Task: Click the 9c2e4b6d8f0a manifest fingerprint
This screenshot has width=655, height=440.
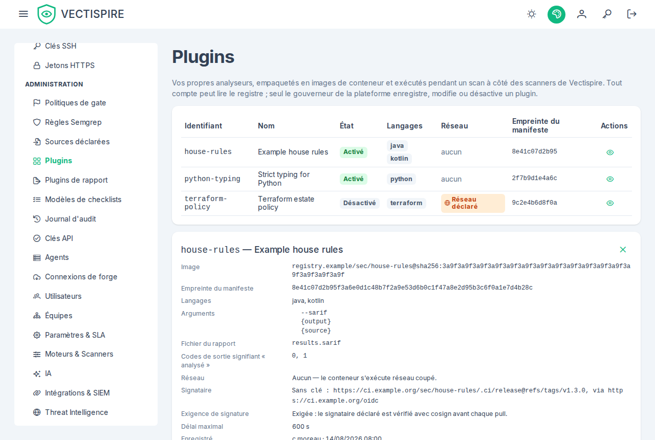Action: coord(534,203)
